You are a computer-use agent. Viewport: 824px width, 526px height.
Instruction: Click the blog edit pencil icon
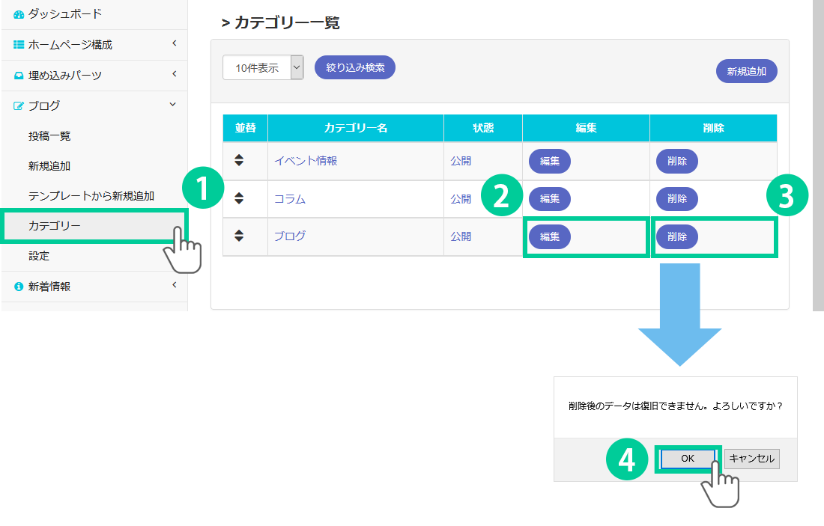coord(19,106)
